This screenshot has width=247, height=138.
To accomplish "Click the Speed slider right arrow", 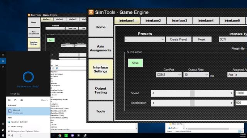I will (x=232, y=94).
